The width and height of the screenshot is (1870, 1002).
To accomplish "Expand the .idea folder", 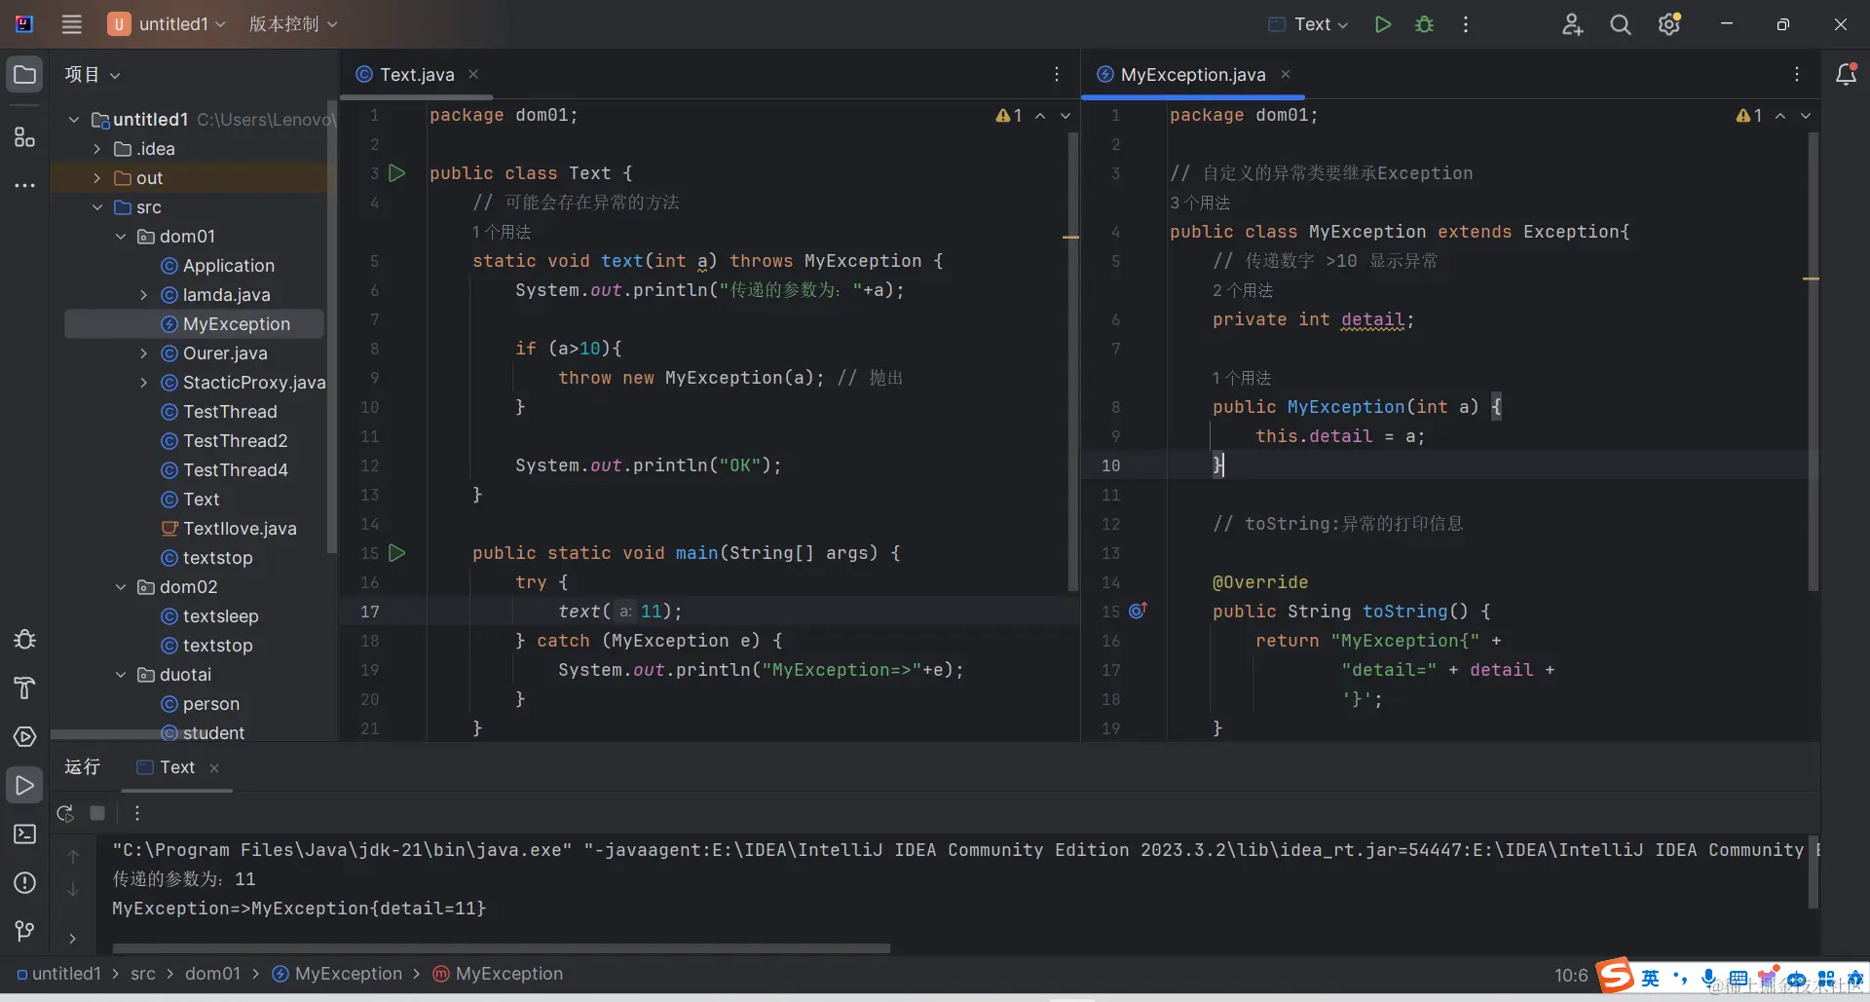I will click(97, 149).
